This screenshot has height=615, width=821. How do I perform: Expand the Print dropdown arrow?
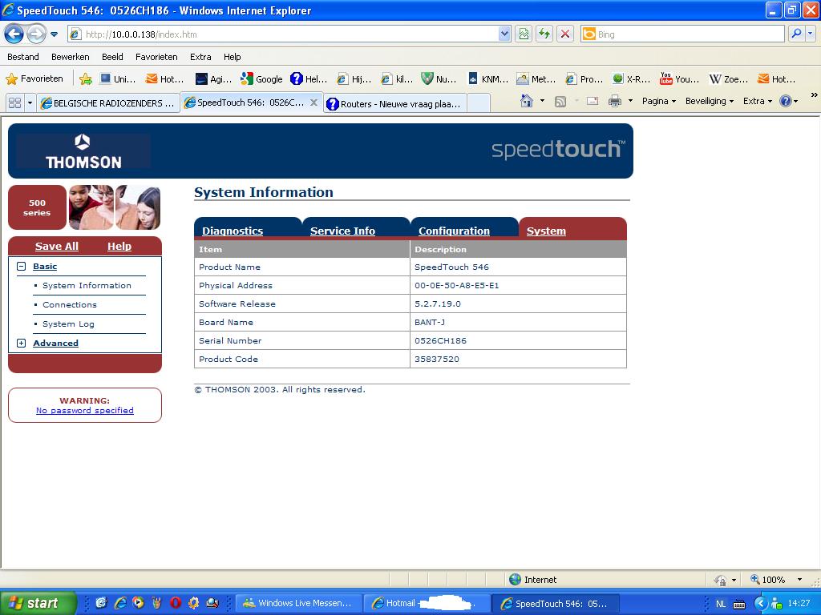[x=630, y=101]
